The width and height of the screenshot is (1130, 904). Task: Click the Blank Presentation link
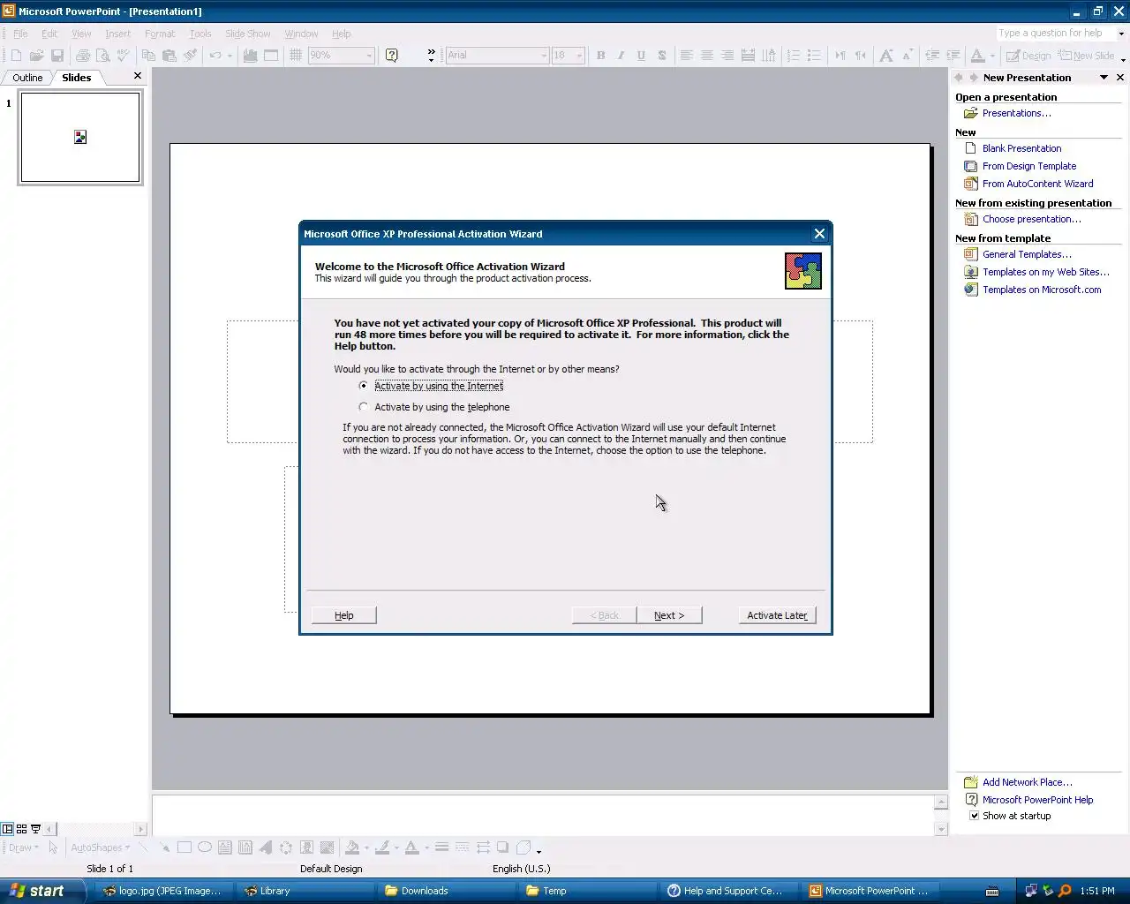point(1021,148)
